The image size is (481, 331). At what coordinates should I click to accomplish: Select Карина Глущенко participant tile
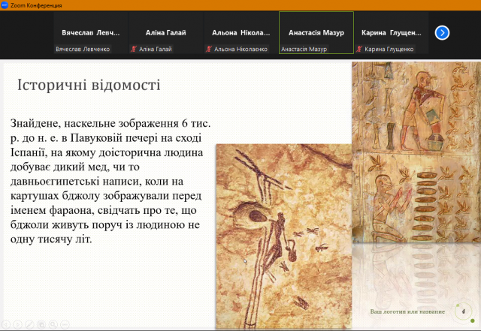pos(392,33)
